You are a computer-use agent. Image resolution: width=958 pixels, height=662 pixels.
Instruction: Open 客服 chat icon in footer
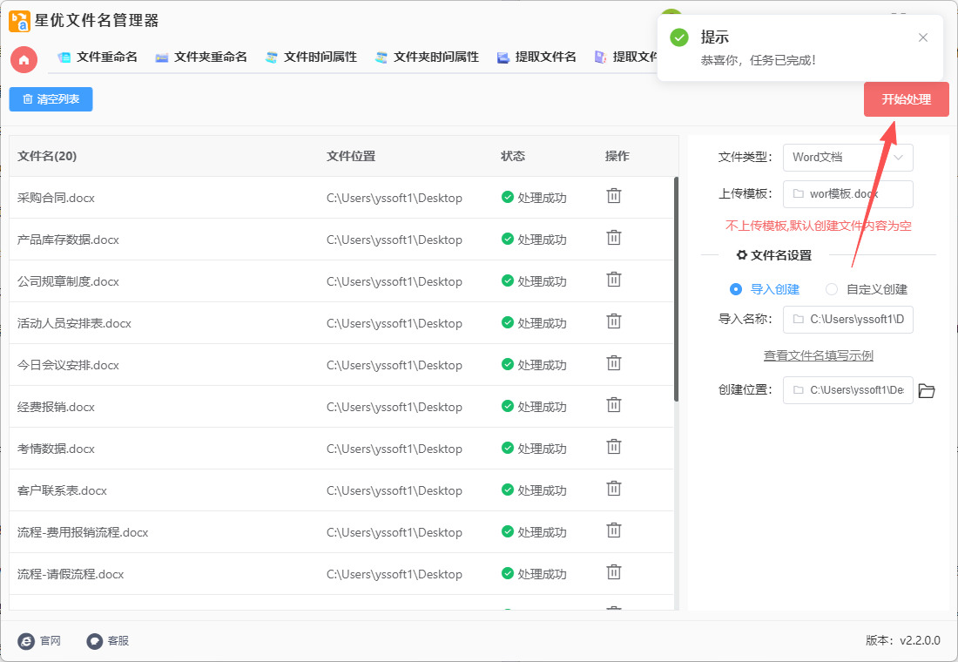[x=95, y=641]
